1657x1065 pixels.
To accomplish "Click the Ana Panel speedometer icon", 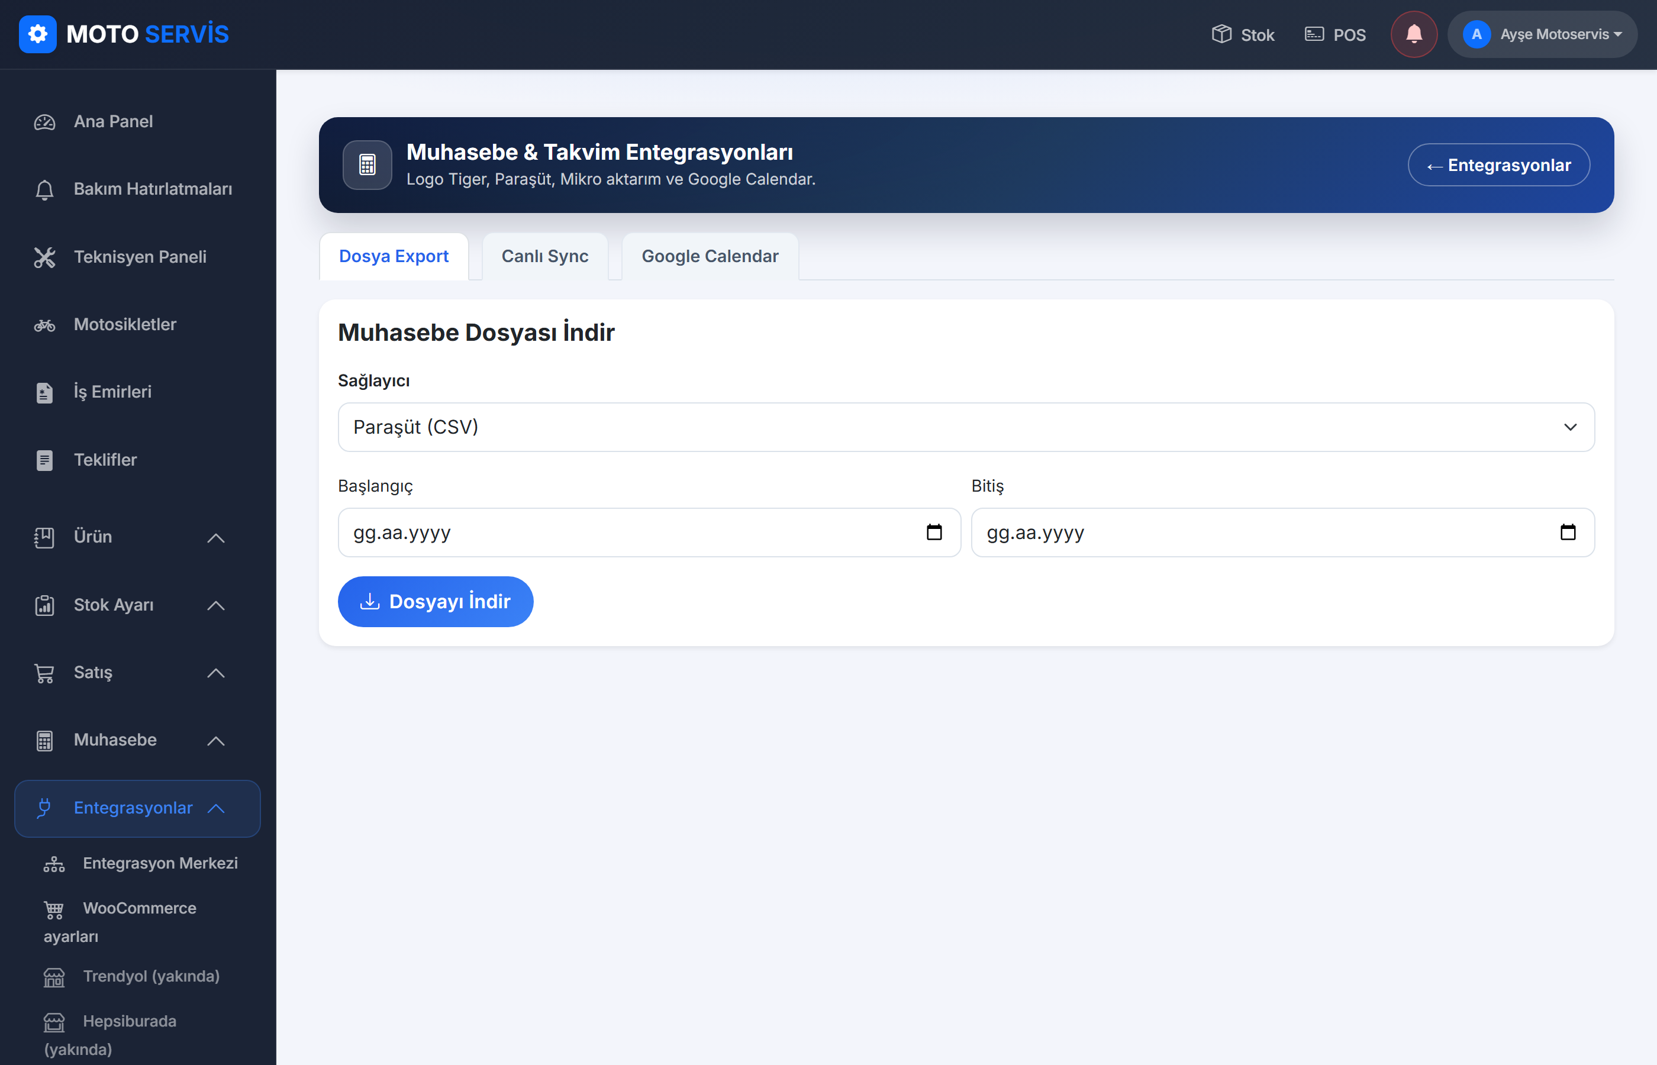I will 44,122.
